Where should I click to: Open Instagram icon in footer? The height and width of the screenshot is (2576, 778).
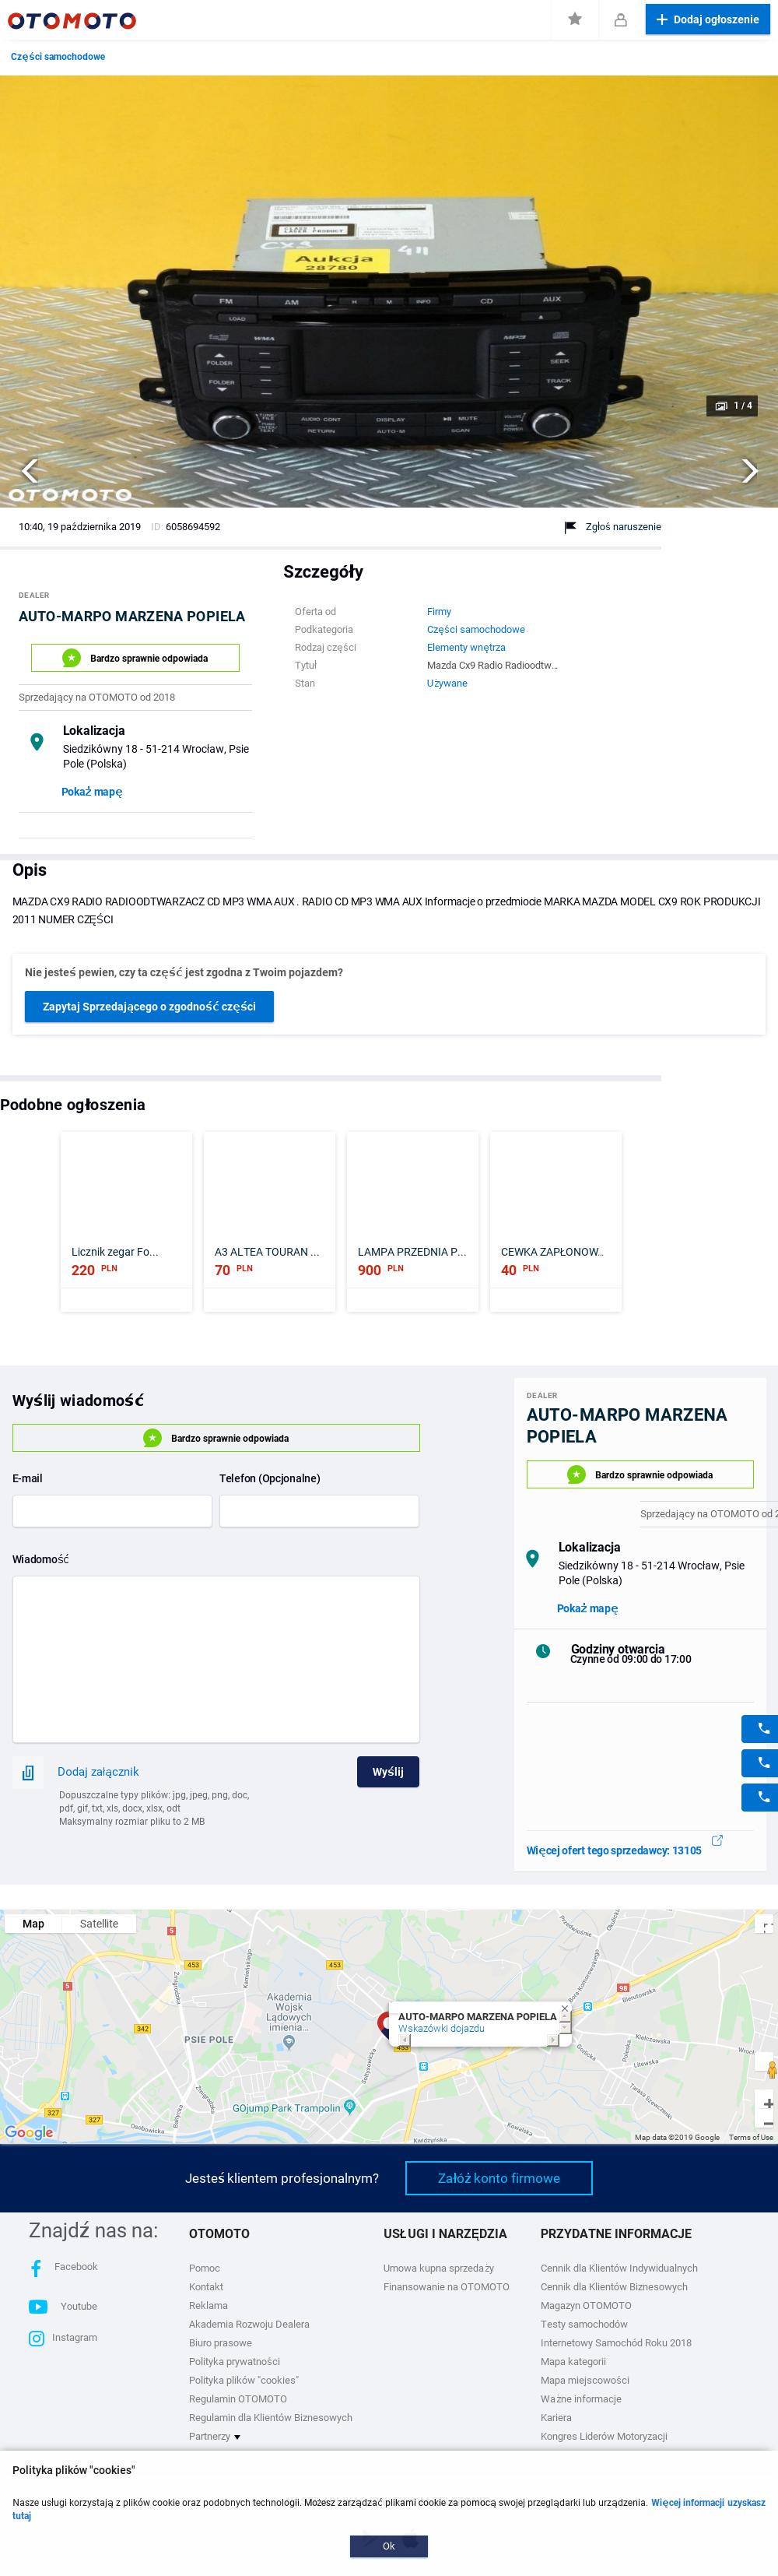point(37,2339)
